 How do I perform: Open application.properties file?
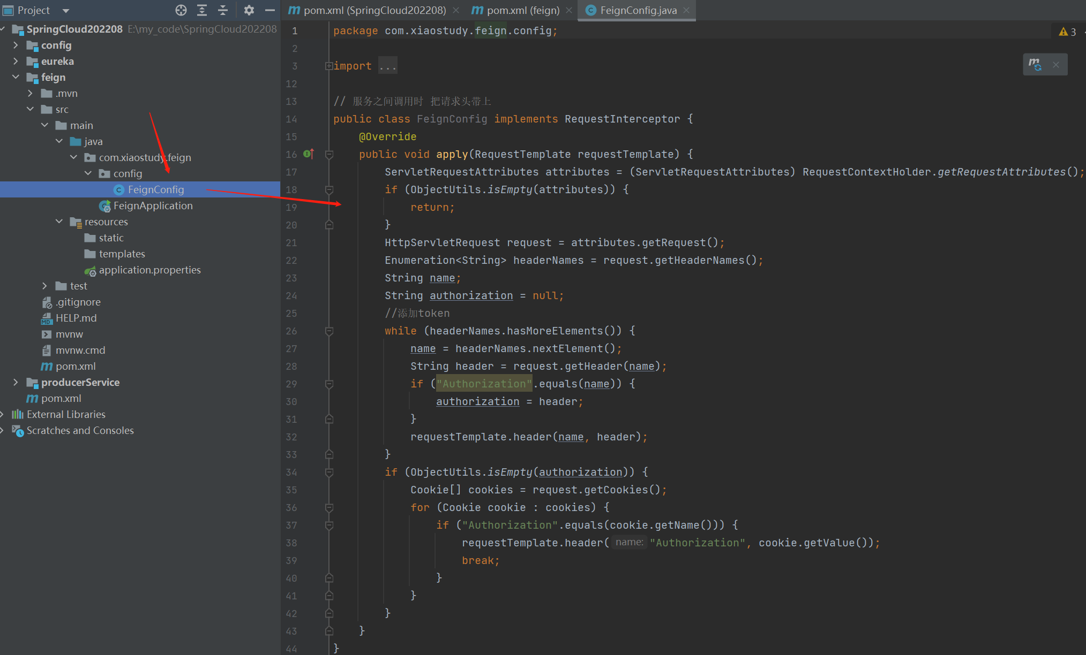point(149,270)
